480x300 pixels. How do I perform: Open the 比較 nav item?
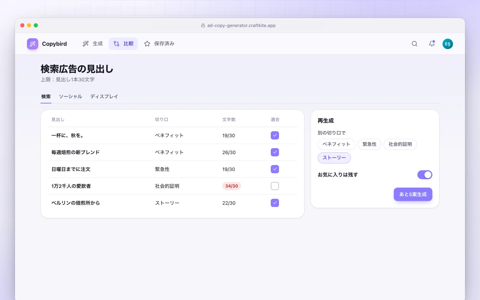click(123, 44)
